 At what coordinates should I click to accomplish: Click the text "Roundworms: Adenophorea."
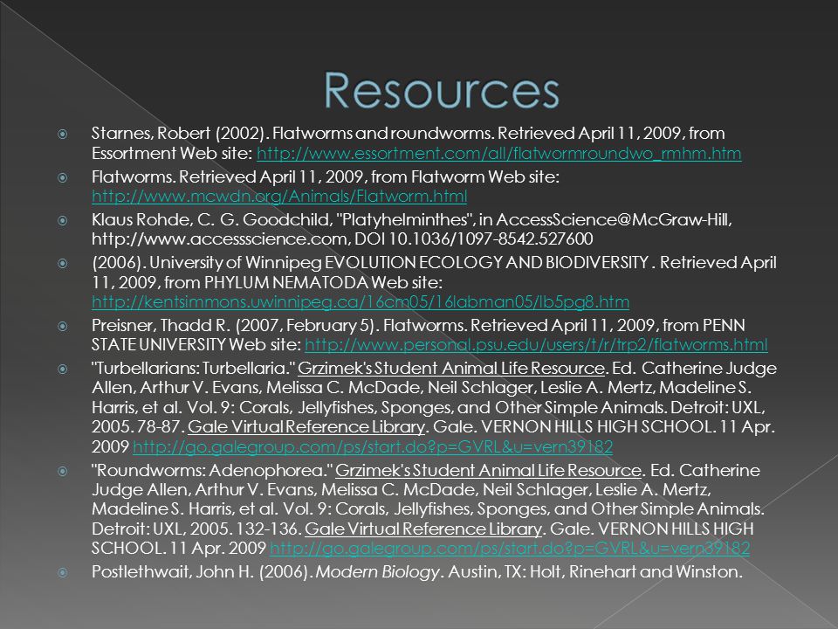(212, 471)
